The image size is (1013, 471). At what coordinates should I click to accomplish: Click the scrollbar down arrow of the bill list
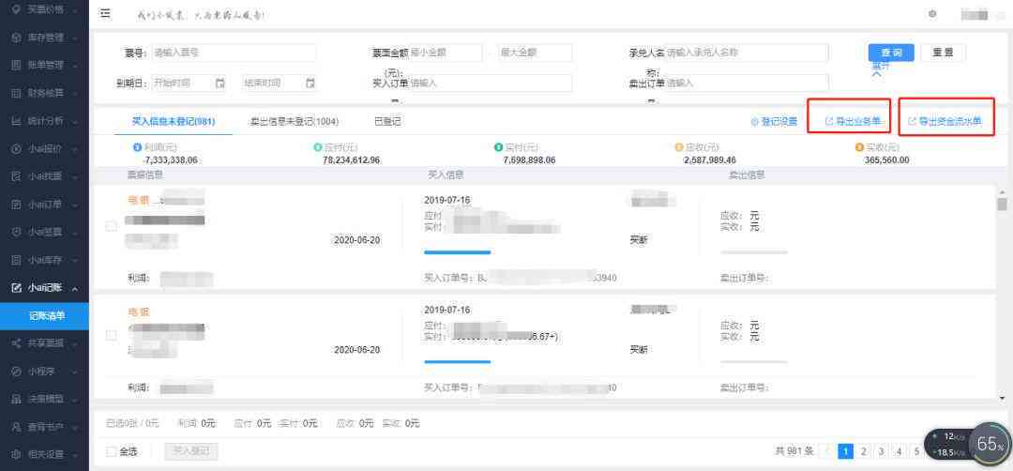[x=1002, y=398]
